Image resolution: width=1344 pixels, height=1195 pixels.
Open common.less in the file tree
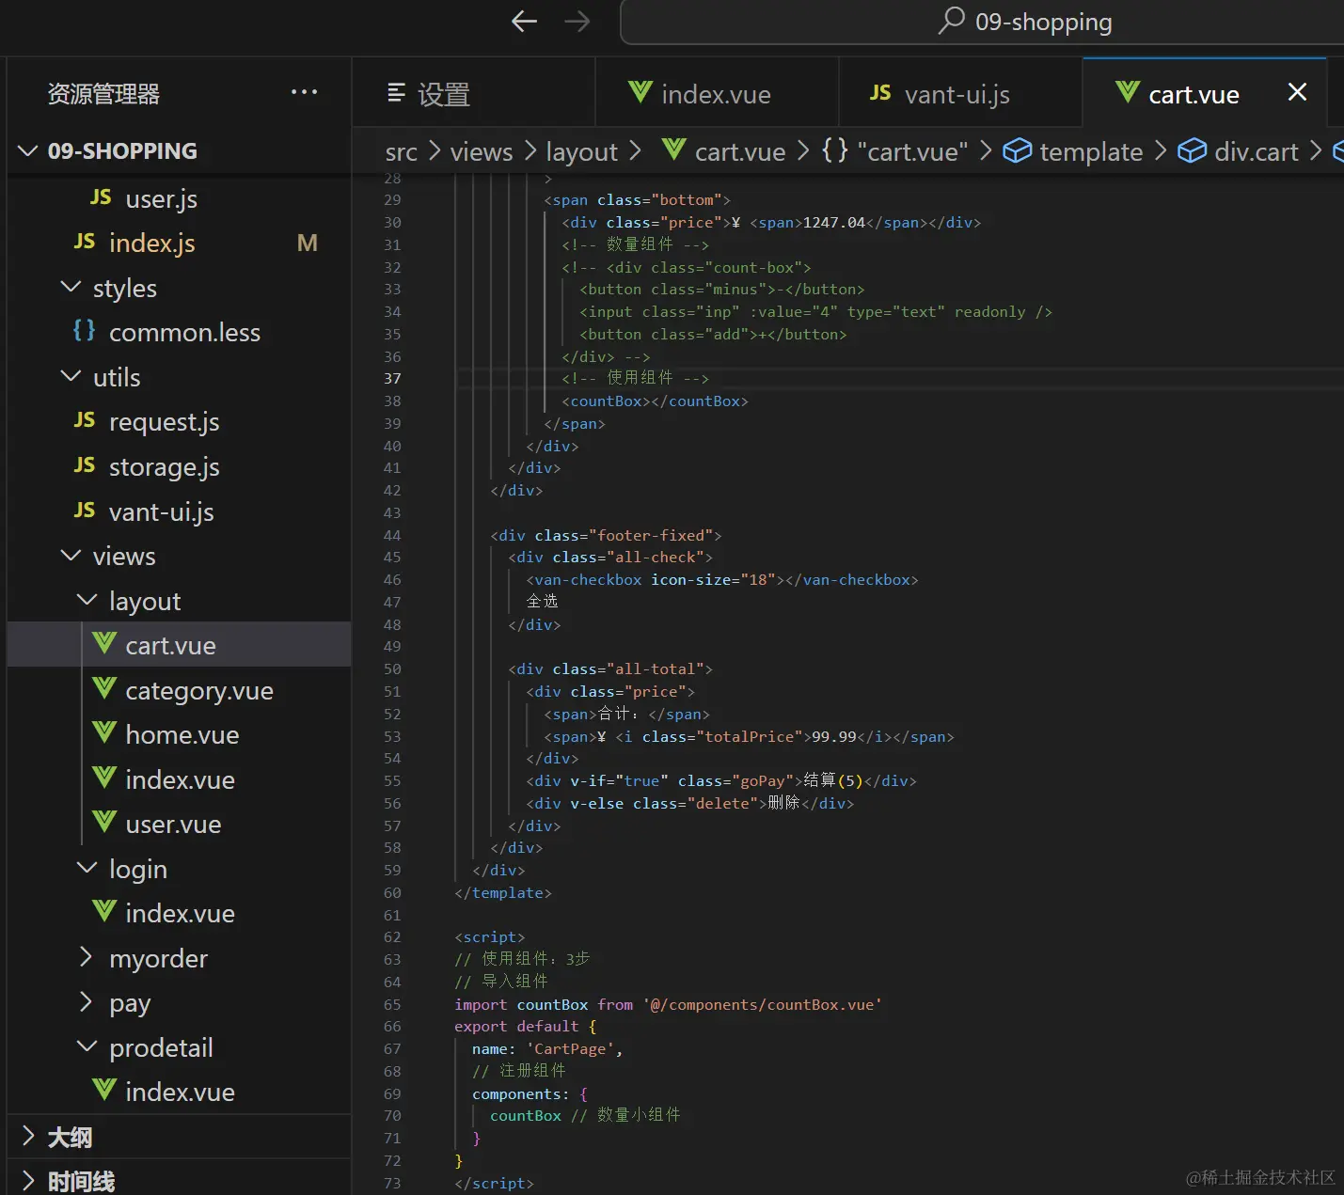coord(179,332)
